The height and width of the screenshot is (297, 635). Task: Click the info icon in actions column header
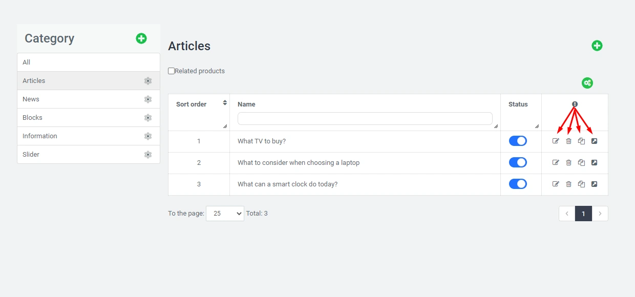tap(575, 104)
